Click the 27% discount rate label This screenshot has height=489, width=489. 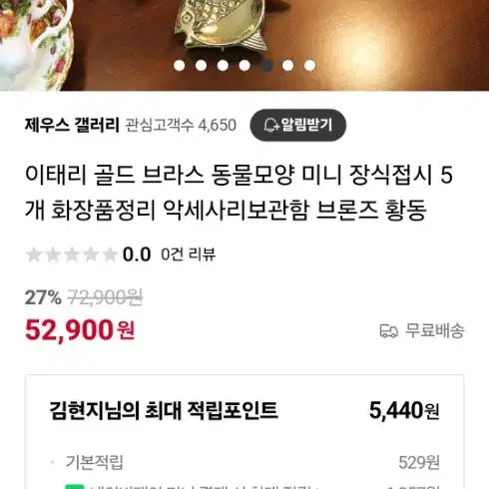click(x=43, y=297)
